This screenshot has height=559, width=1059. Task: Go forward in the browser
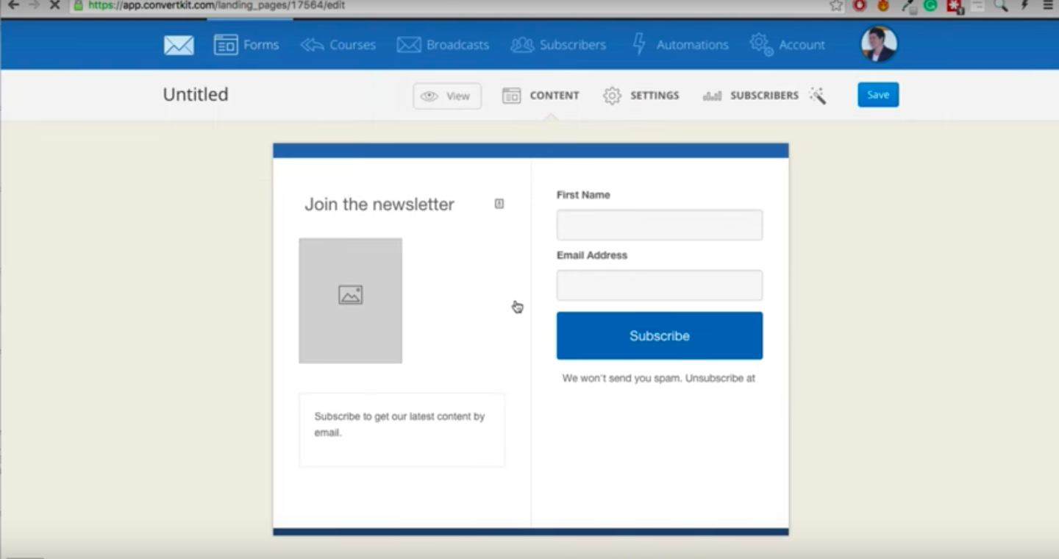pos(34,5)
